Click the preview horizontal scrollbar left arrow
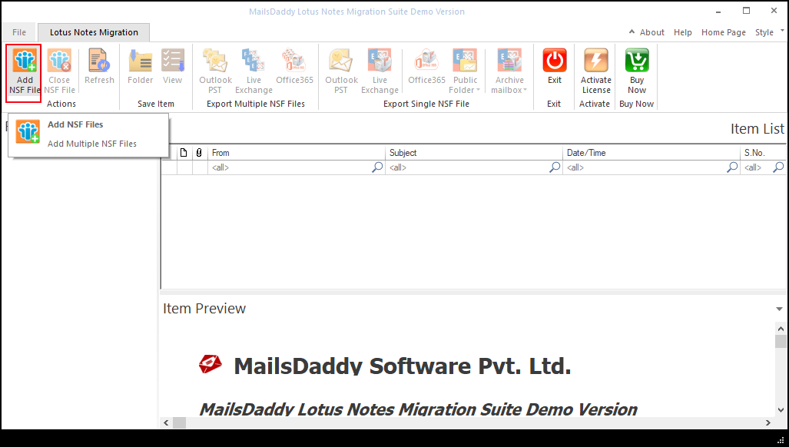 click(167, 423)
